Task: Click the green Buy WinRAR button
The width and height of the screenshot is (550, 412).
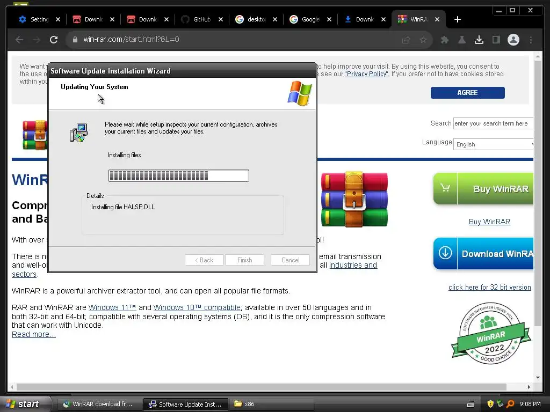Action: (483, 188)
